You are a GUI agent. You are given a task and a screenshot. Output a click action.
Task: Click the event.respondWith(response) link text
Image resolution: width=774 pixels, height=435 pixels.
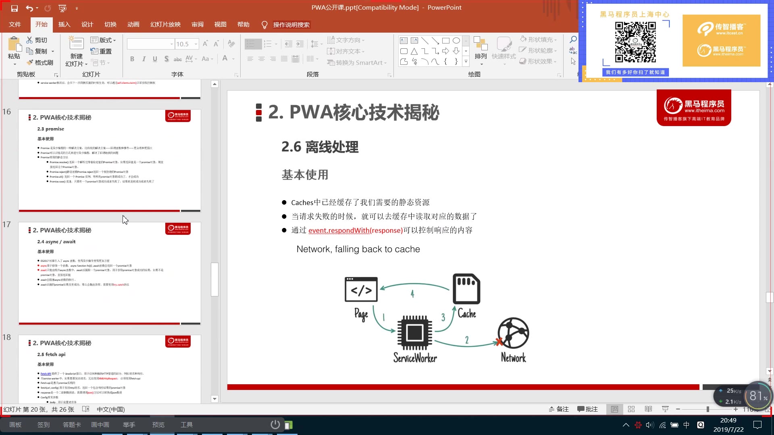click(x=356, y=230)
